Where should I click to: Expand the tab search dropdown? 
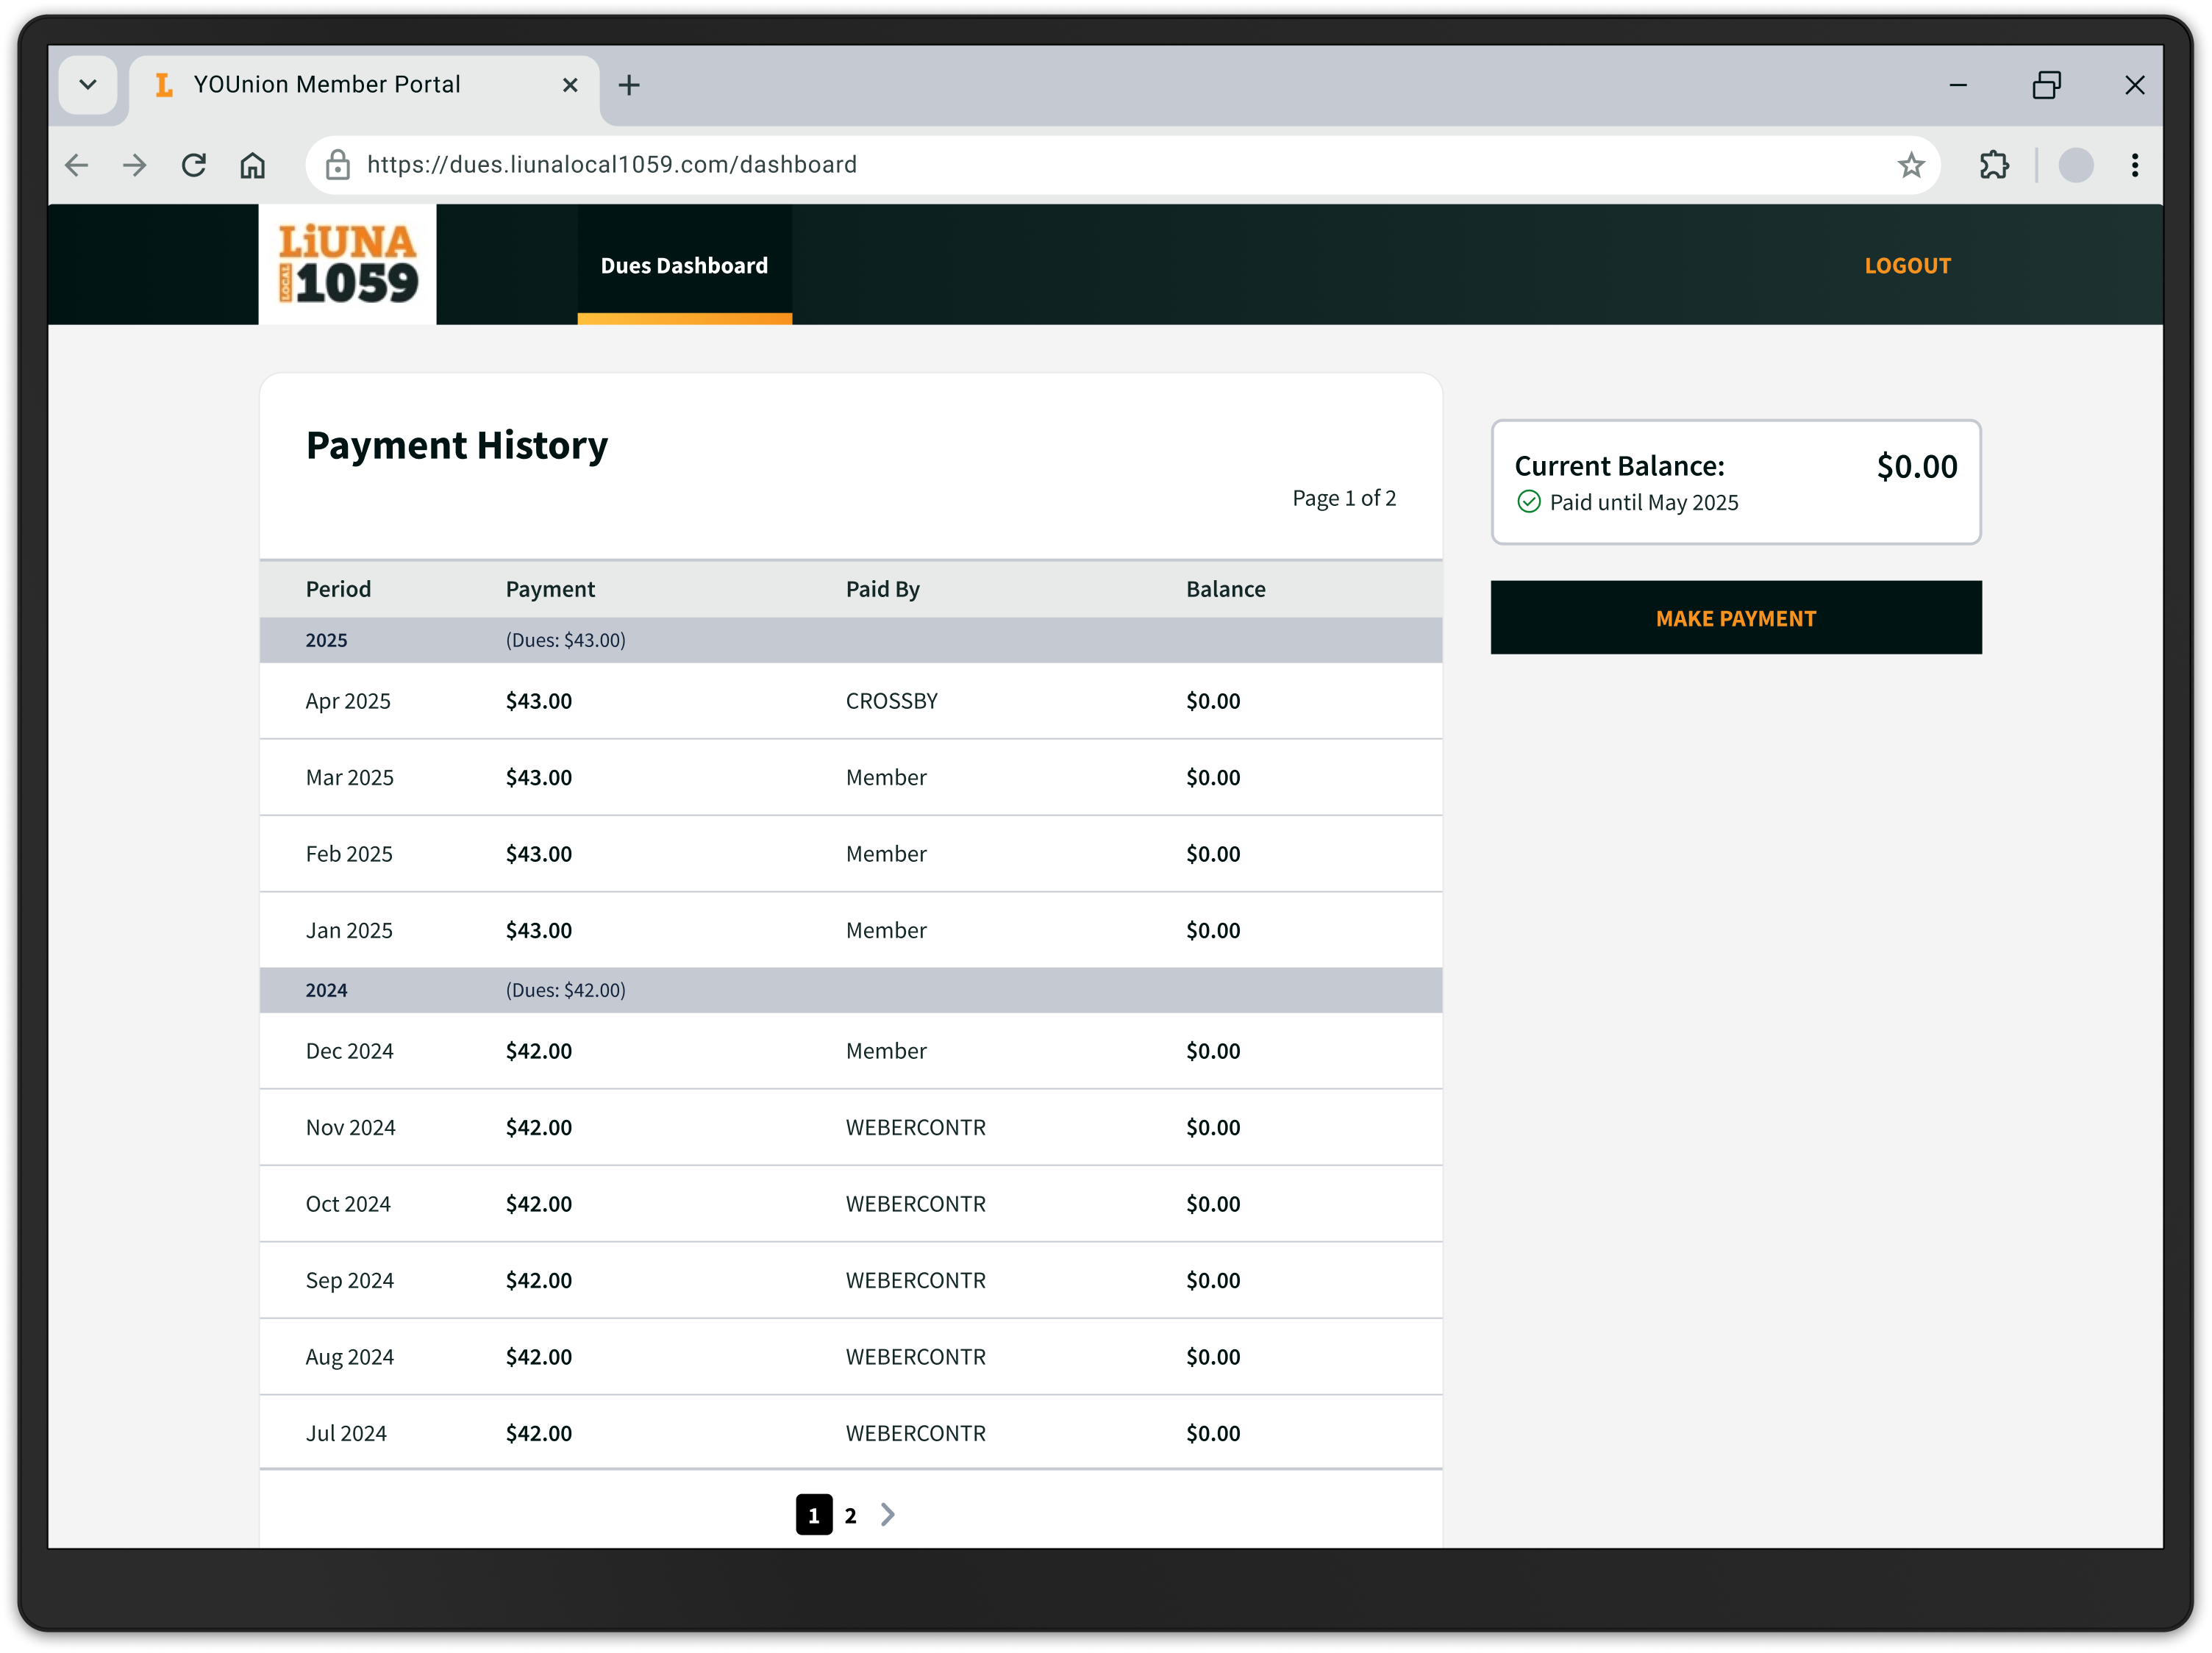(x=88, y=85)
